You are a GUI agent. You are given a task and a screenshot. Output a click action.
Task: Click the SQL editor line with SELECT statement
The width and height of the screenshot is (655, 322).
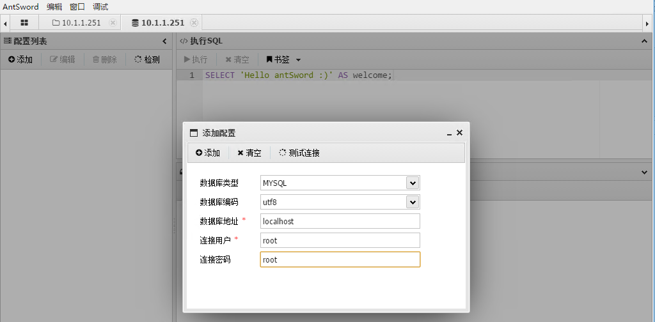(299, 75)
